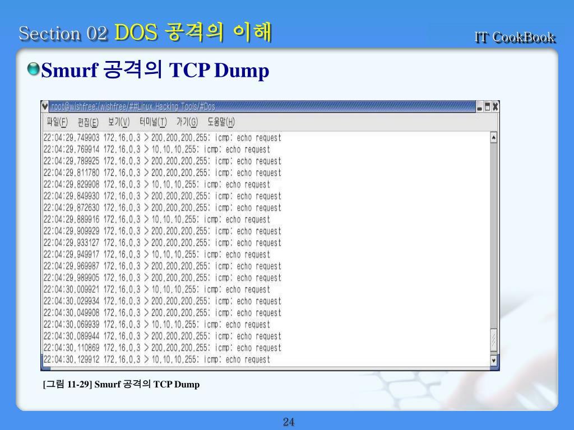
Task: Select the line with timestamp 22:04:29.969987
Action: (x=162, y=267)
